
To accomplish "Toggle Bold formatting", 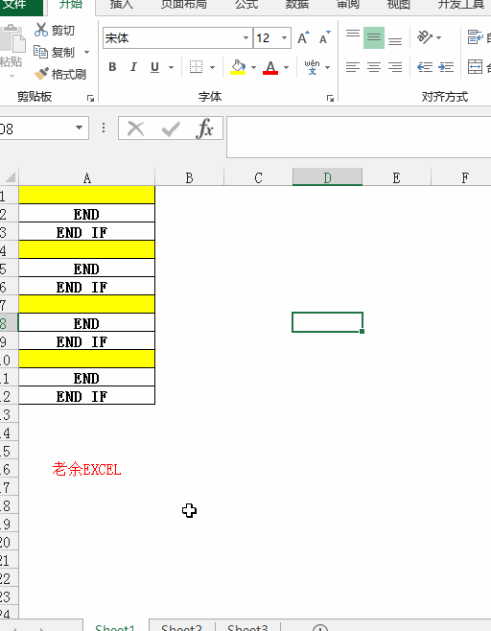I will coord(113,67).
